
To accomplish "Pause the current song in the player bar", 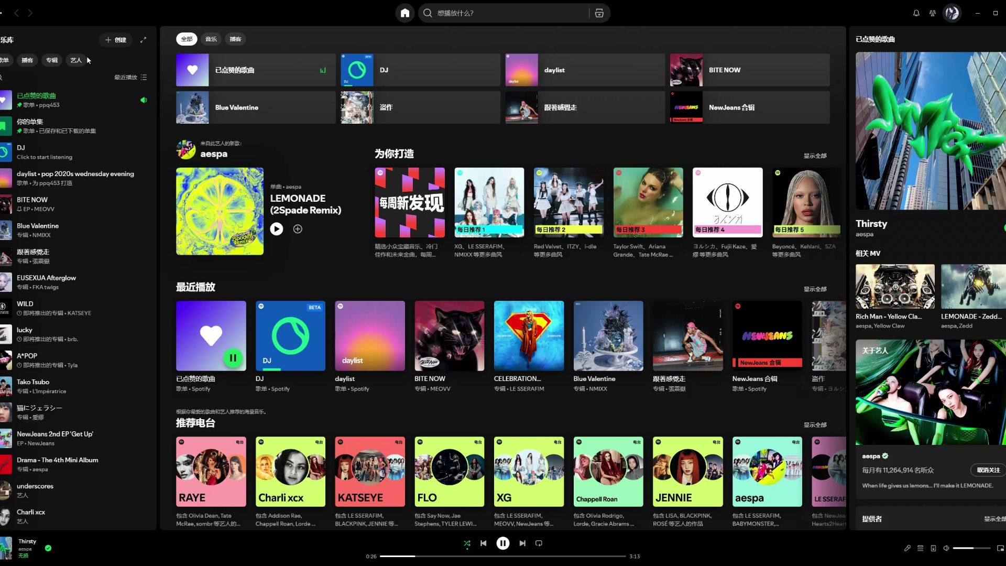I will [503, 543].
